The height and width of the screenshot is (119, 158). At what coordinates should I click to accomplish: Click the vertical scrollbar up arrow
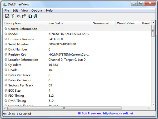153,23
